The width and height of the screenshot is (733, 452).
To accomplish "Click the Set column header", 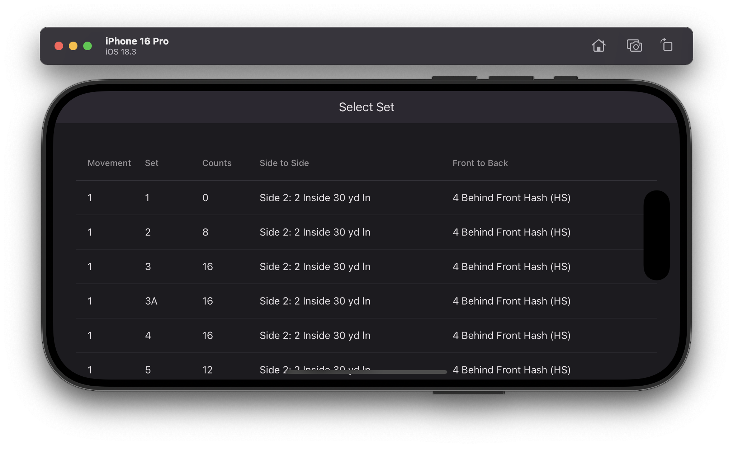I will [151, 163].
